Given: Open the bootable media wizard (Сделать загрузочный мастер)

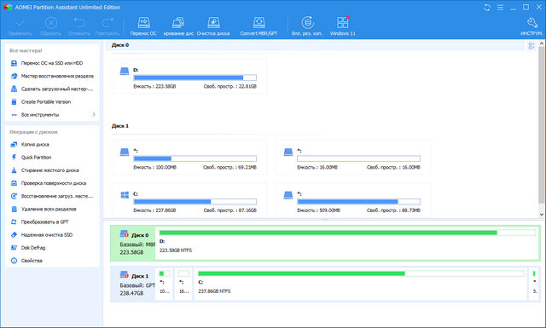Looking at the screenshot, I should coord(52,89).
